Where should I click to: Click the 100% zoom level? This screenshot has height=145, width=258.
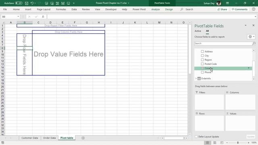click(x=254, y=143)
